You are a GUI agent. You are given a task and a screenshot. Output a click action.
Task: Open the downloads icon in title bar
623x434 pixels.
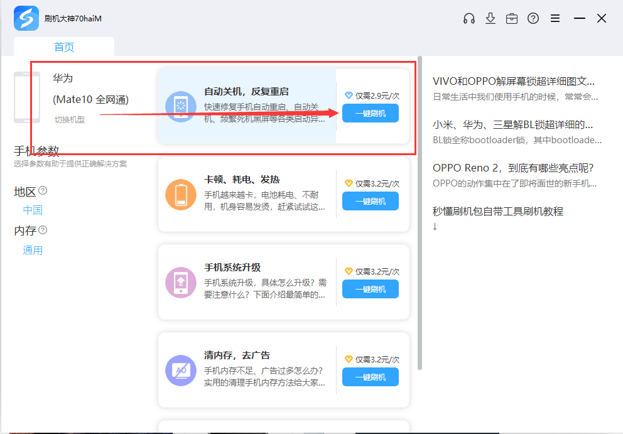tap(490, 18)
